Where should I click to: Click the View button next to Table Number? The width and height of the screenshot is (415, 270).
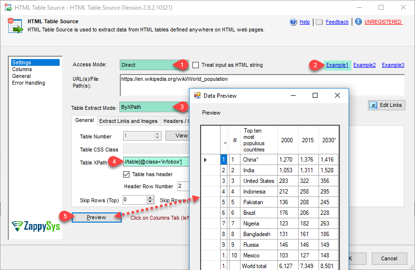(x=177, y=136)
